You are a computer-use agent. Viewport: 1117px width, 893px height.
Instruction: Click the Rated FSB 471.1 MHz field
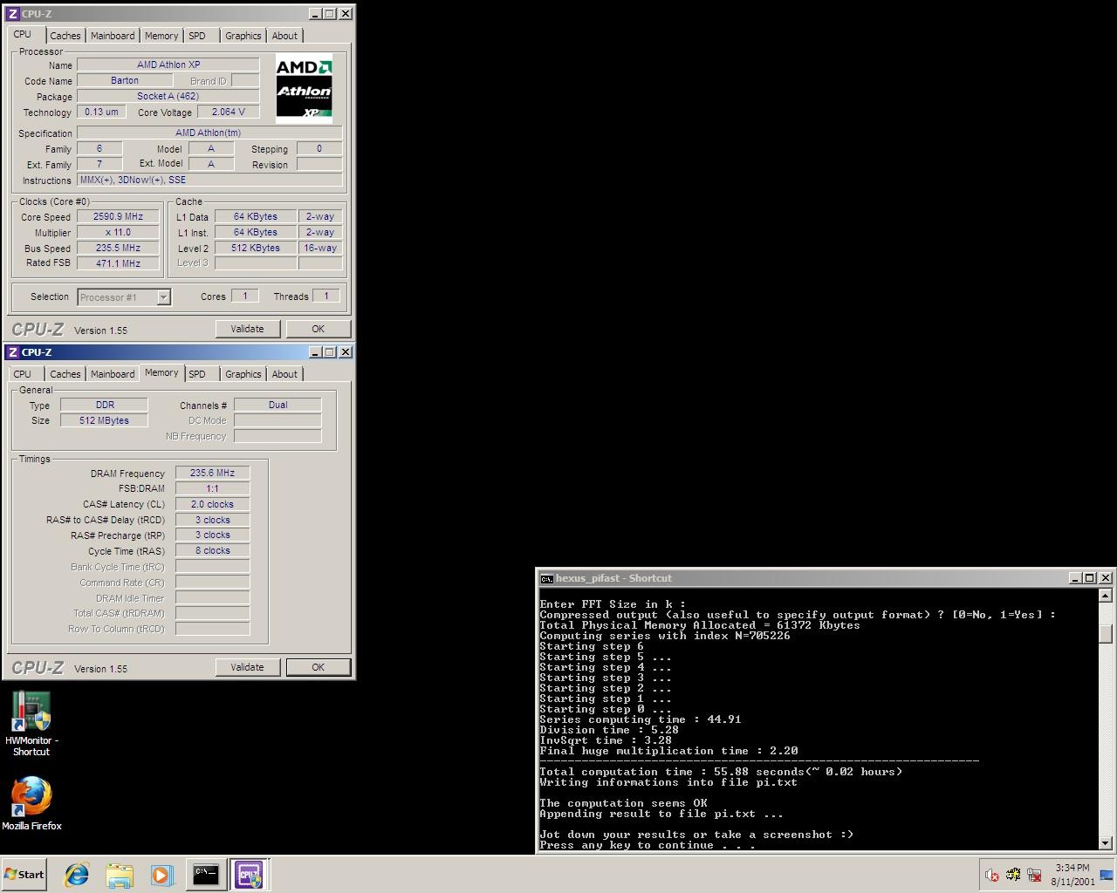tap(119, 263)
